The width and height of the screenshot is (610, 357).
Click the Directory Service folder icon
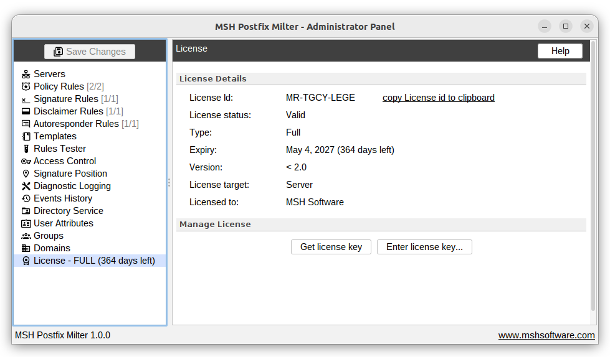pos(26,211)
